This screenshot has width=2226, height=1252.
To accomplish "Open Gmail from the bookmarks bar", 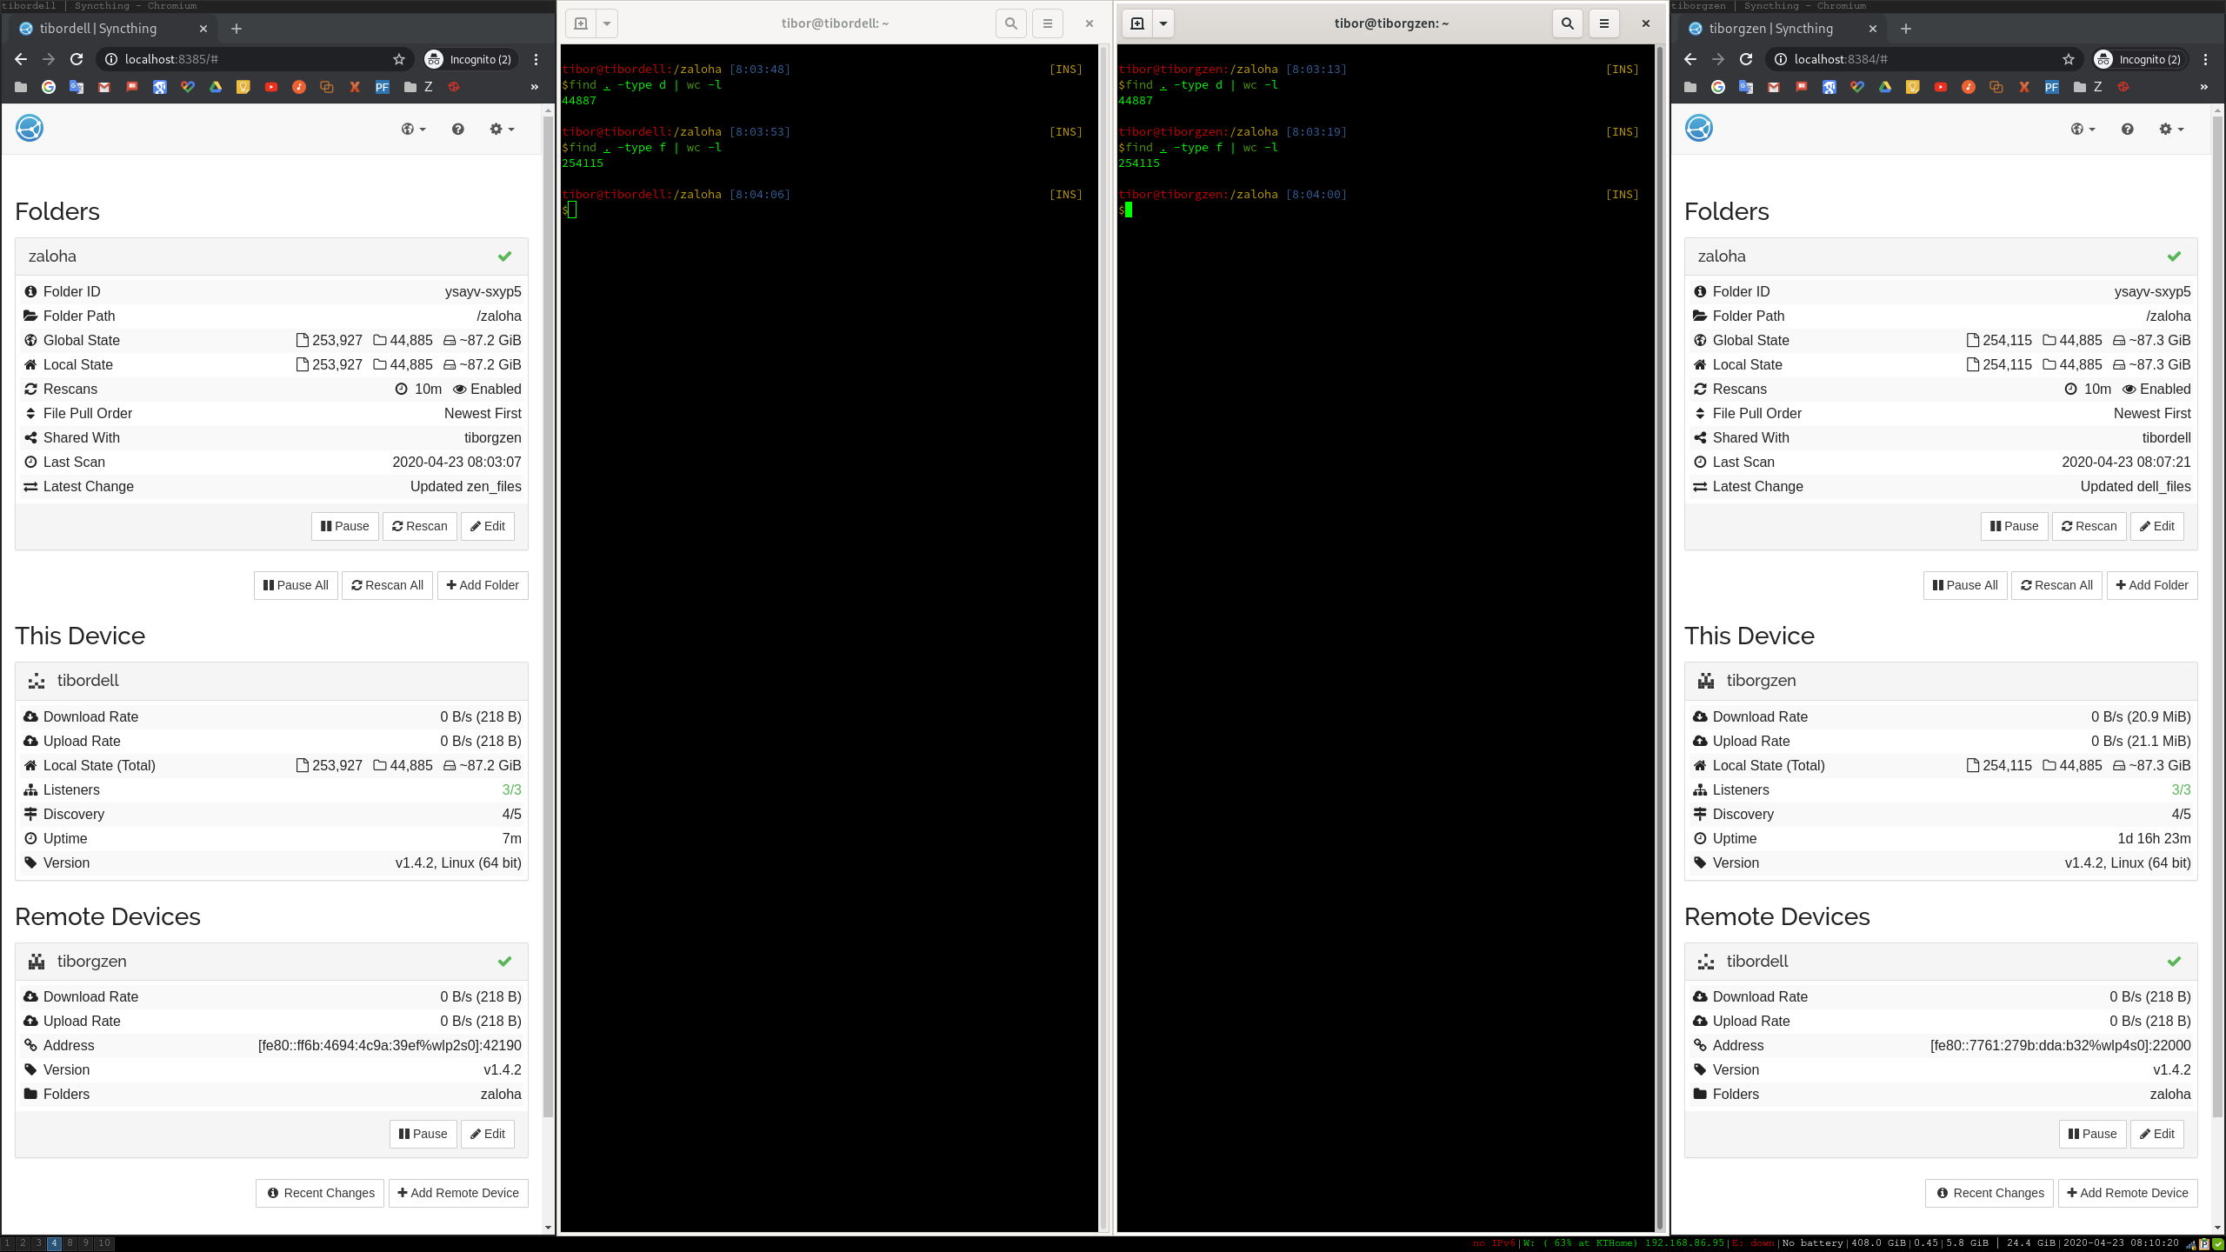I will (104, 87).
